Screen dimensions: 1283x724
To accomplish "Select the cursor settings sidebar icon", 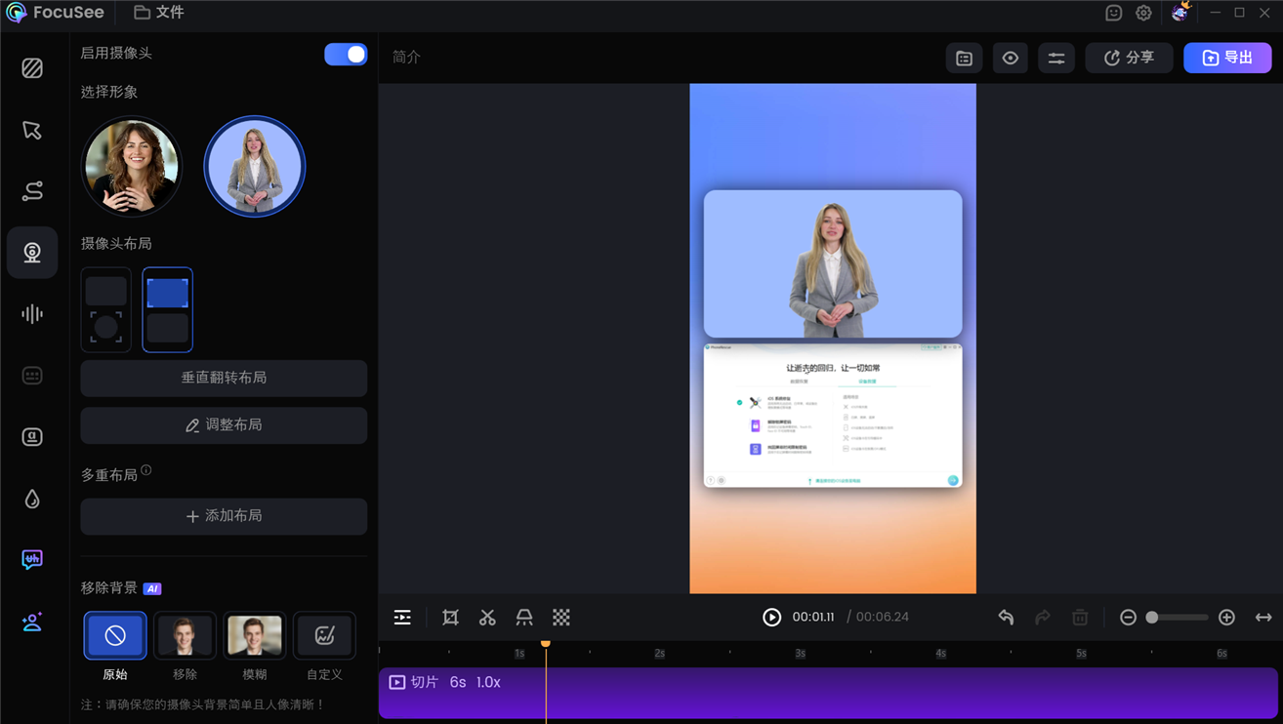I will pos(32,130).
